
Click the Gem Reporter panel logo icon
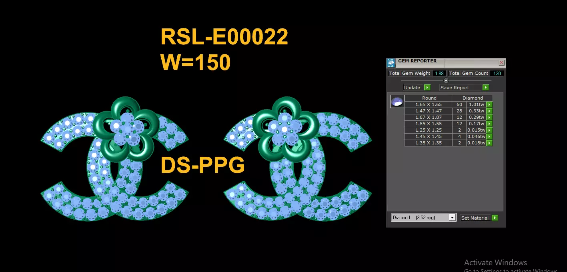coord(391,63)
